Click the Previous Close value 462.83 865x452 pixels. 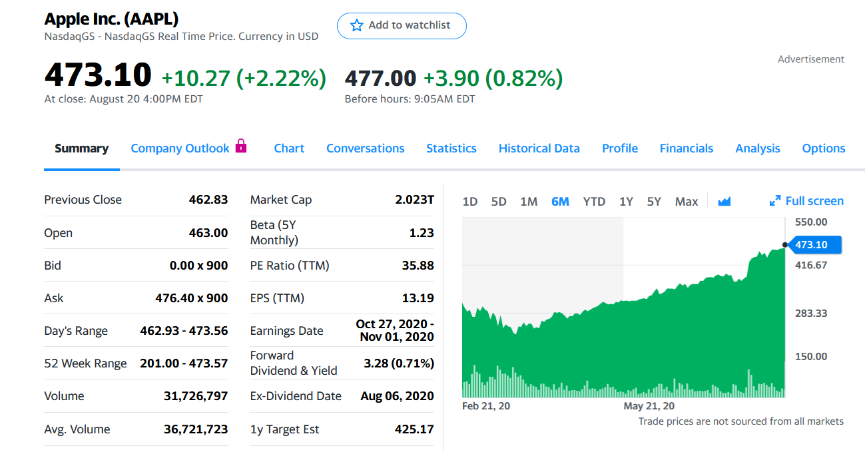pos(208,200)
